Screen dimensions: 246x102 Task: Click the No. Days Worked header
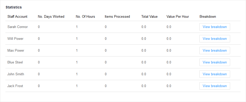tap(51, 16)
